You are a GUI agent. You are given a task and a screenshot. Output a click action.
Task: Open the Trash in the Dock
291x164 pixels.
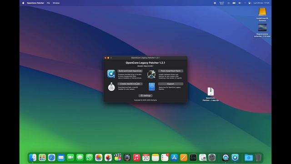tap(258, 158)
